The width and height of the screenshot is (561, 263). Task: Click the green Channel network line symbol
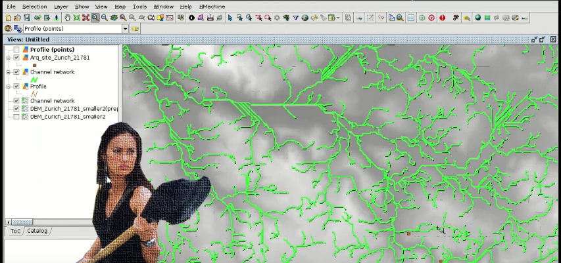point(35,79)
